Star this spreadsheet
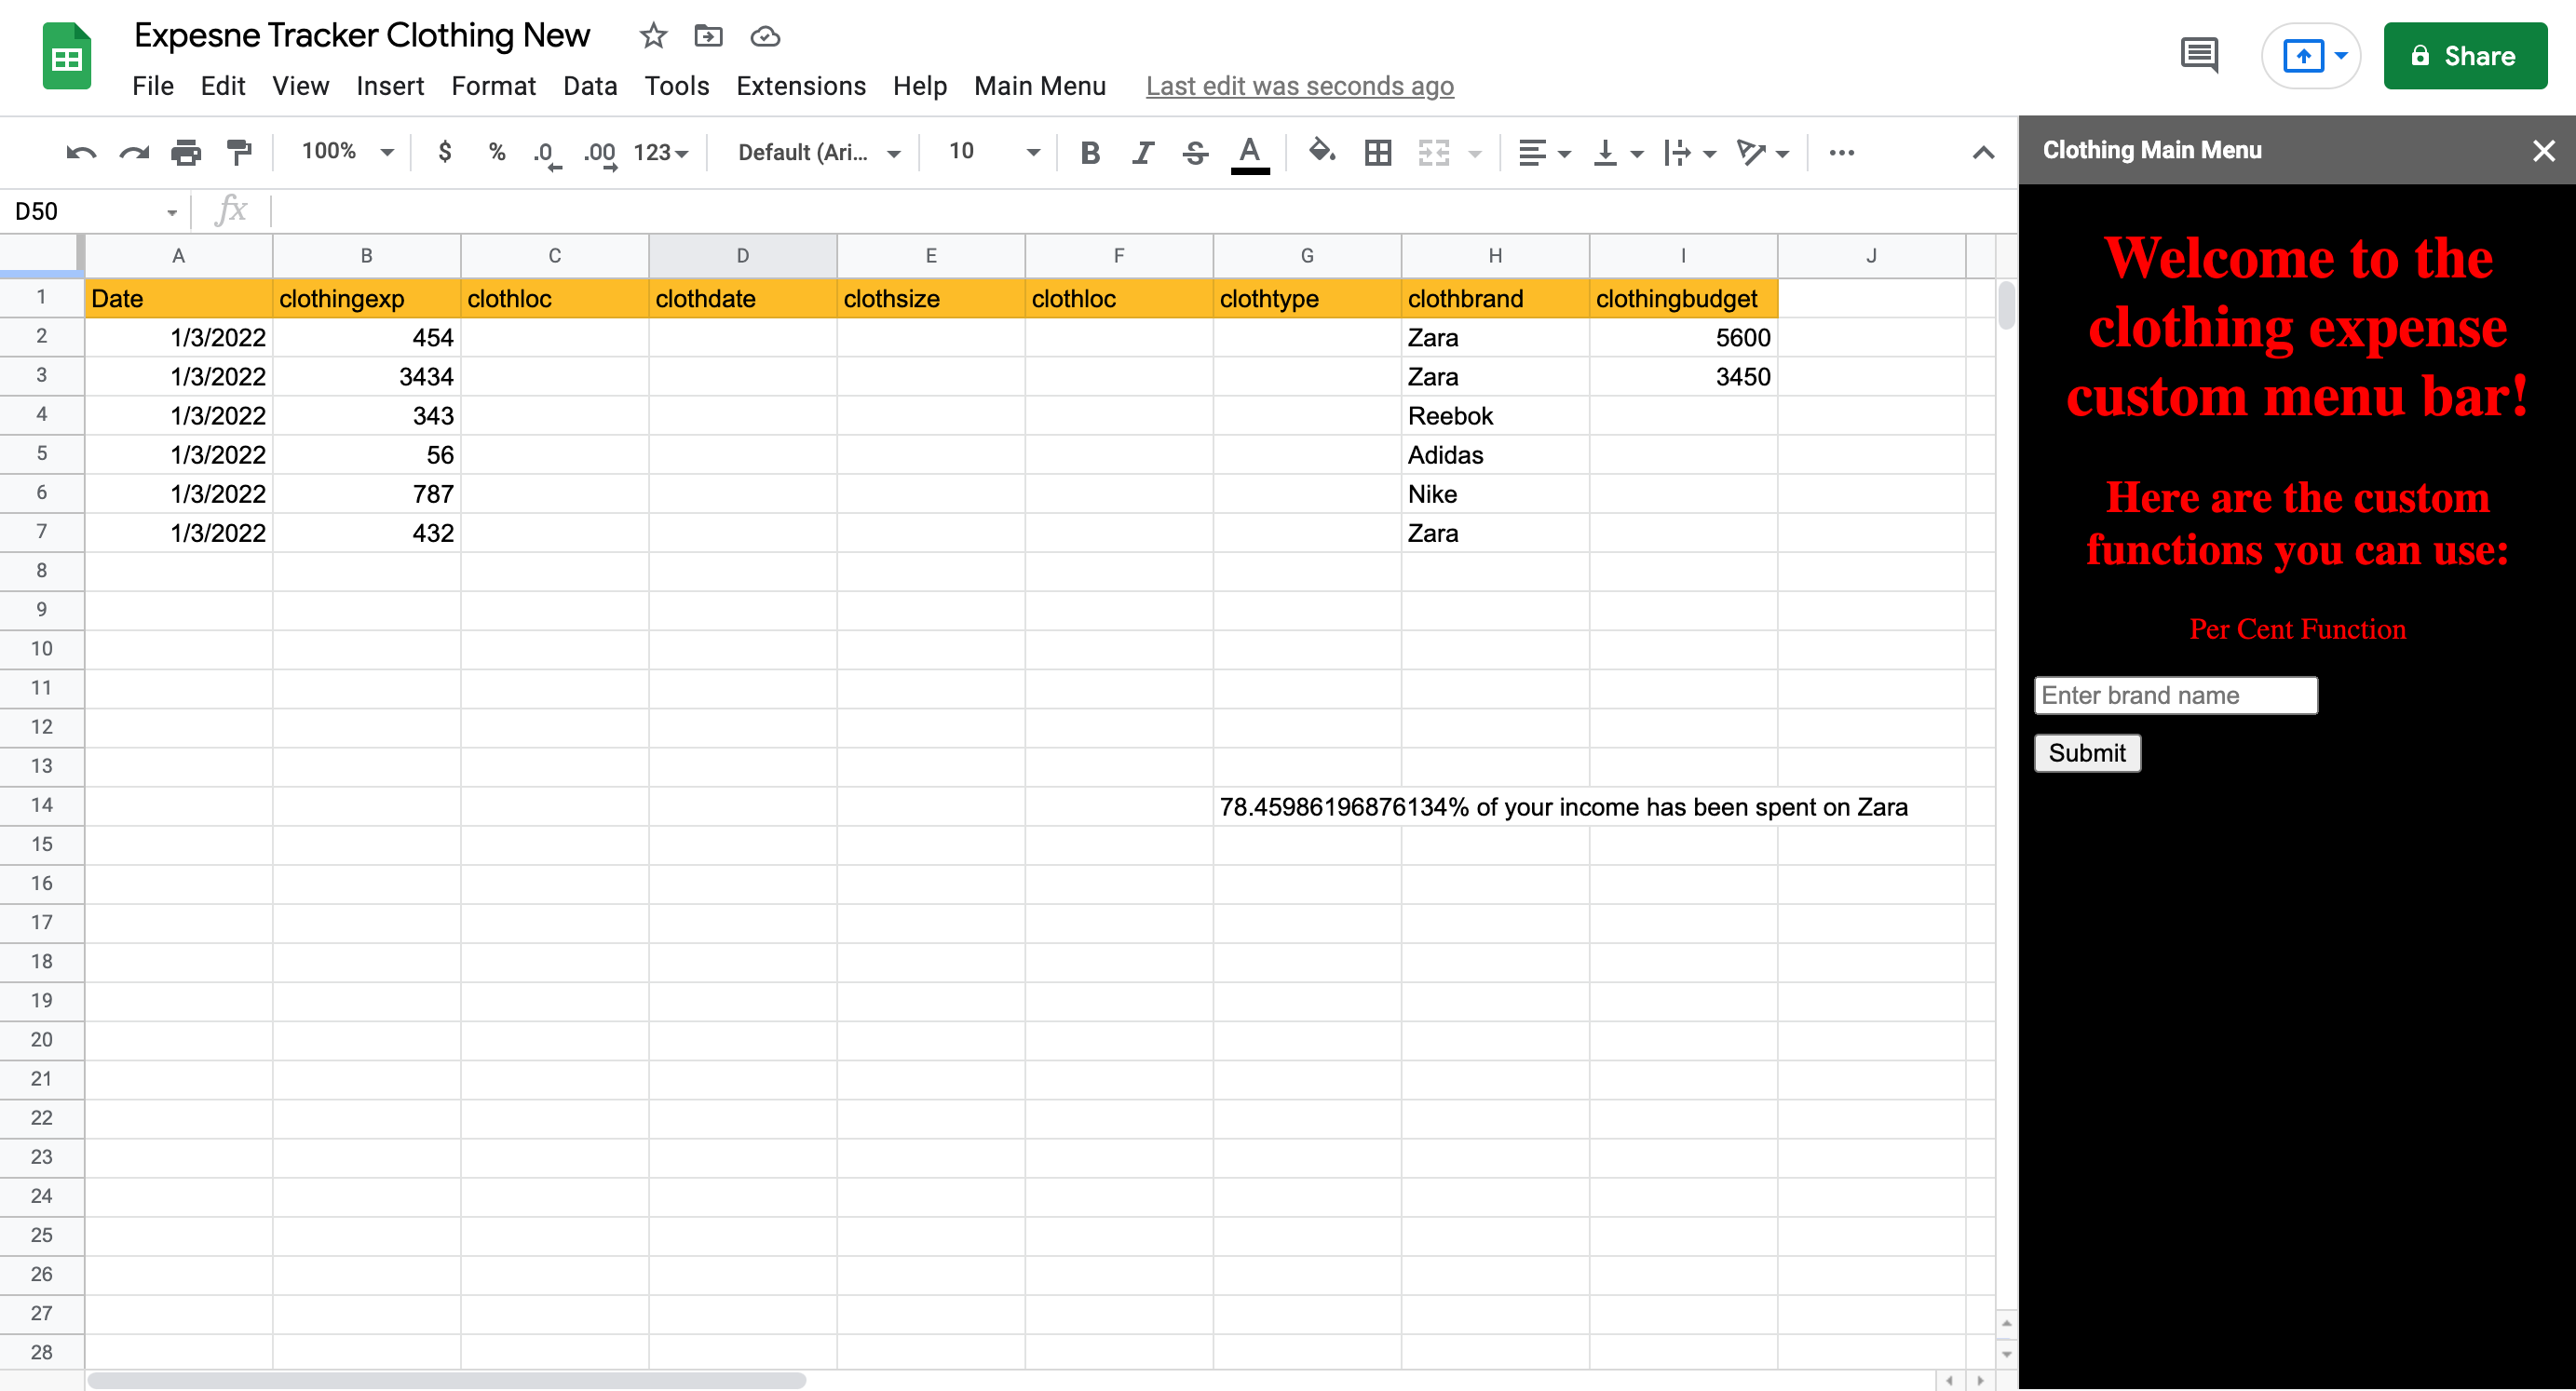Image resolution: width=2576 pixels, height=1391 pixels. click(653, 36)
